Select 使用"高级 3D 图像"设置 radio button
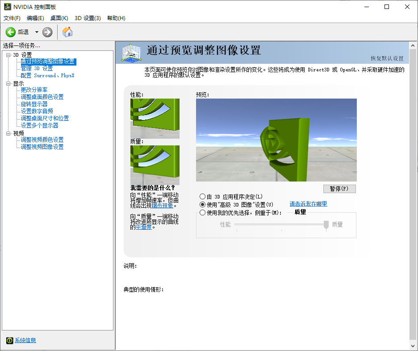Screen dimensions: 418x351 pos(203,205)
